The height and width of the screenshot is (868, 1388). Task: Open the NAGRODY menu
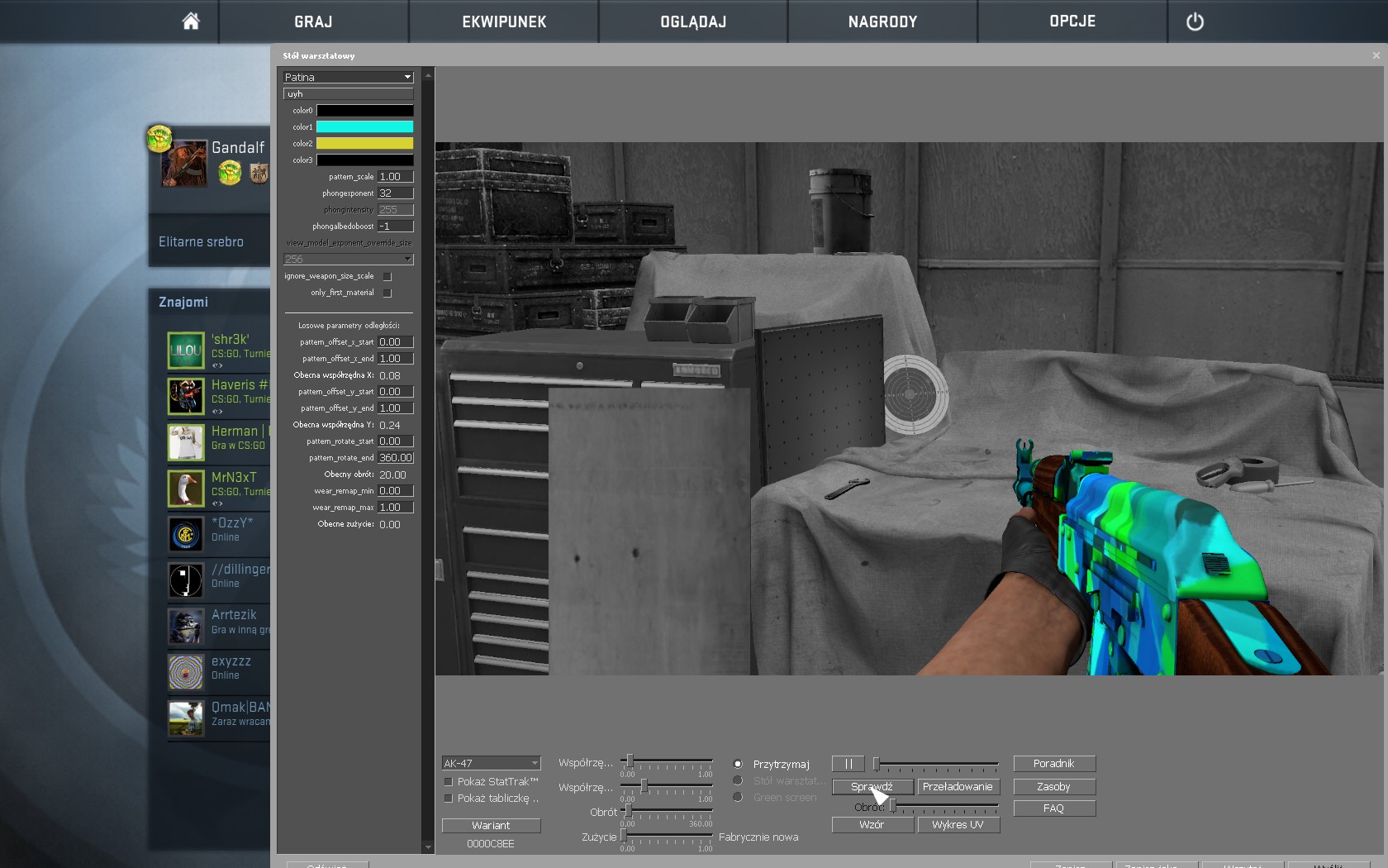(x=882, y=21)
